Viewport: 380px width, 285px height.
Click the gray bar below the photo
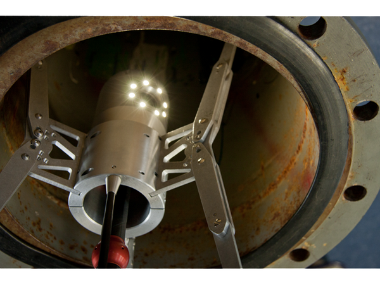tap(190, 276)
